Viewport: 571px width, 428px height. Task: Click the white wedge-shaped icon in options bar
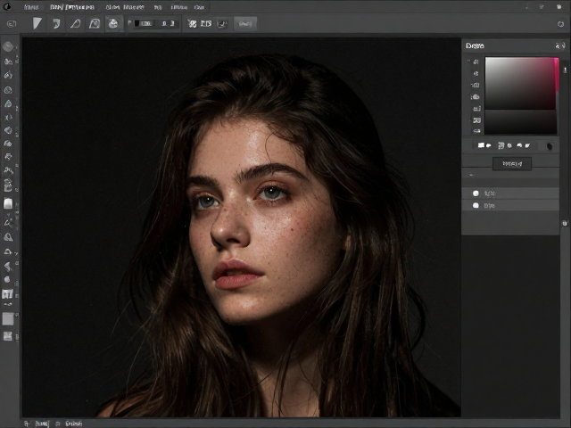point(37,24)
